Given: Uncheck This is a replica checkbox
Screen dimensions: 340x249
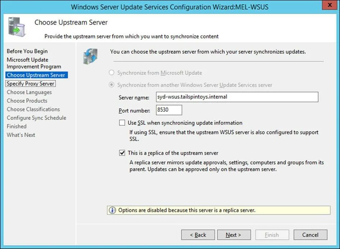Looking at the screenshot, I should [x=122, y=153].
